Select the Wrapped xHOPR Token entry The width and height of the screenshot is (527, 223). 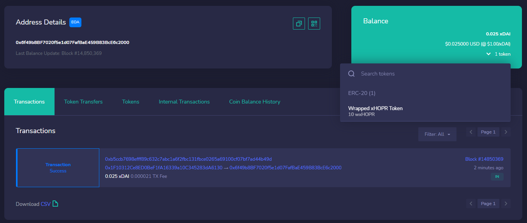tap(425, 111)
